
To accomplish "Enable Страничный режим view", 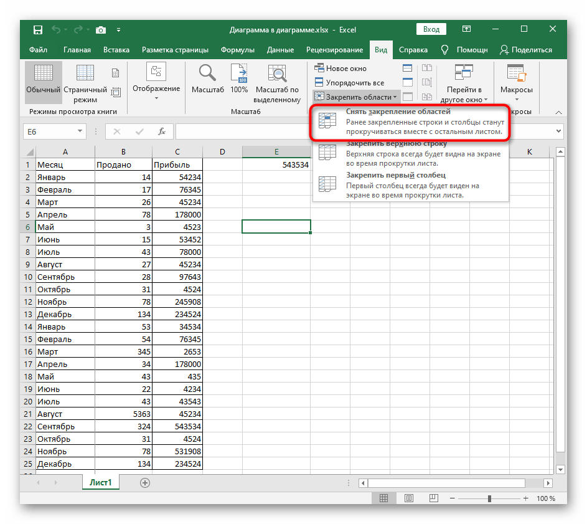I will (x=85, y=81).
